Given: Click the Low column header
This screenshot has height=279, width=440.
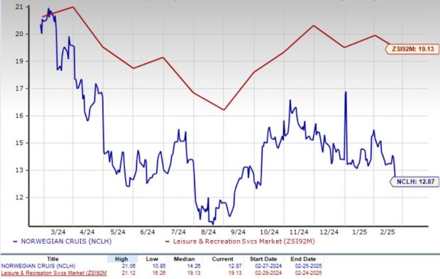Looking at the screenshot, I should 152,259.
